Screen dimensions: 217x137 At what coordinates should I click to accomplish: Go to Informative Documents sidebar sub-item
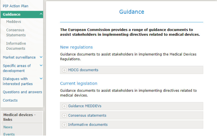point(16,46)
